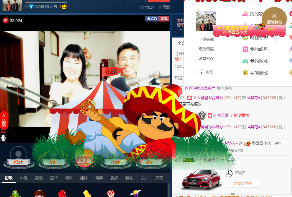Open the 特殊 gift tab

click(x=69, y=178)
